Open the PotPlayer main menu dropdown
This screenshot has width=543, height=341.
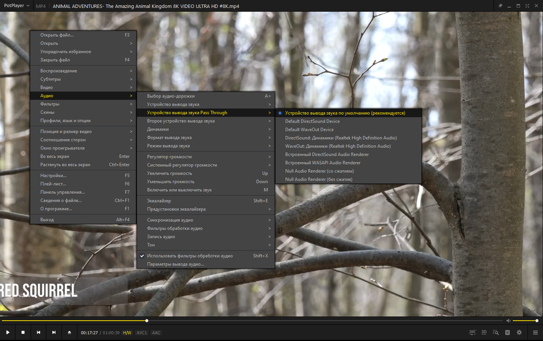(x=17, y=6)
